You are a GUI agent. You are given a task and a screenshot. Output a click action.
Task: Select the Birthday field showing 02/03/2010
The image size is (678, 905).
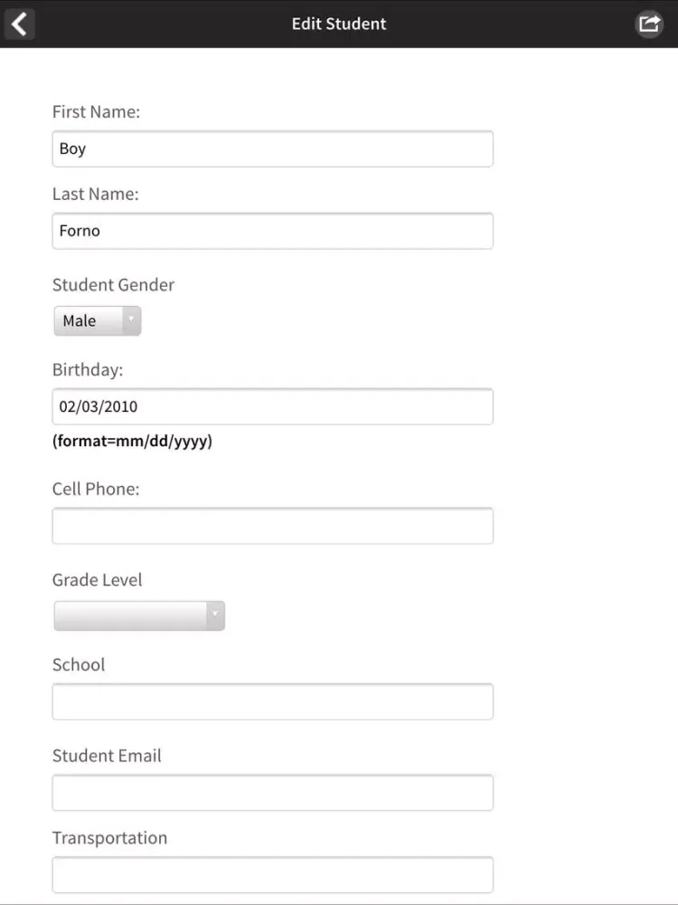point(272,406)
